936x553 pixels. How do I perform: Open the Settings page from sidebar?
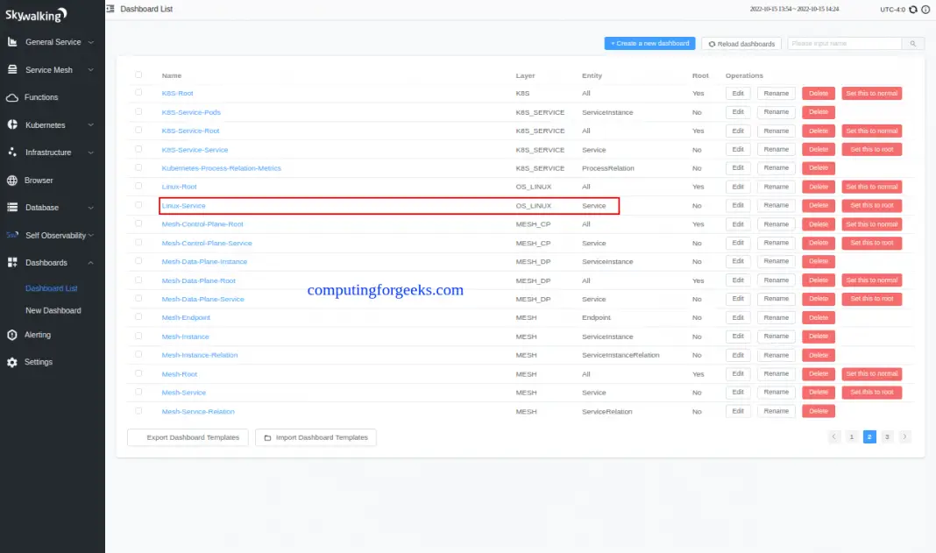tap(36, 361)
